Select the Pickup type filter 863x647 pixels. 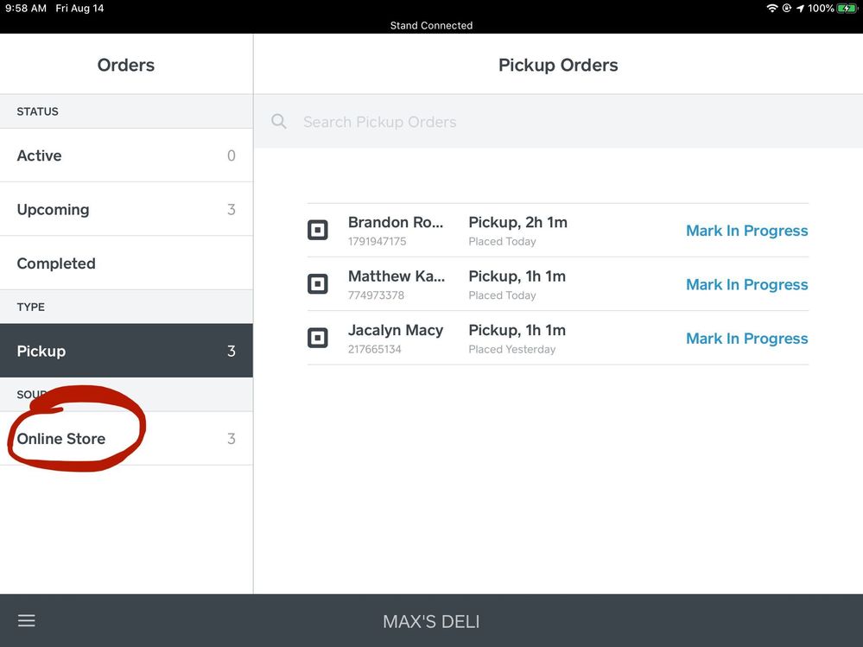[x=126, y=352]
